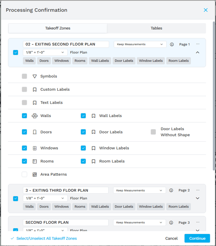216x246 pixels.
Task: Click the info icon for Page 1 zone
Action: pyautogui.click(x=172, y=45)
